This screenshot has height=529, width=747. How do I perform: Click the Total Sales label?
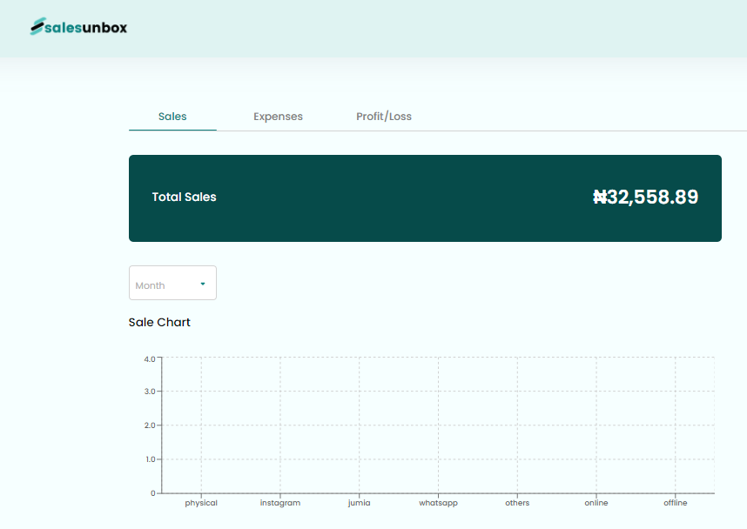184,198
